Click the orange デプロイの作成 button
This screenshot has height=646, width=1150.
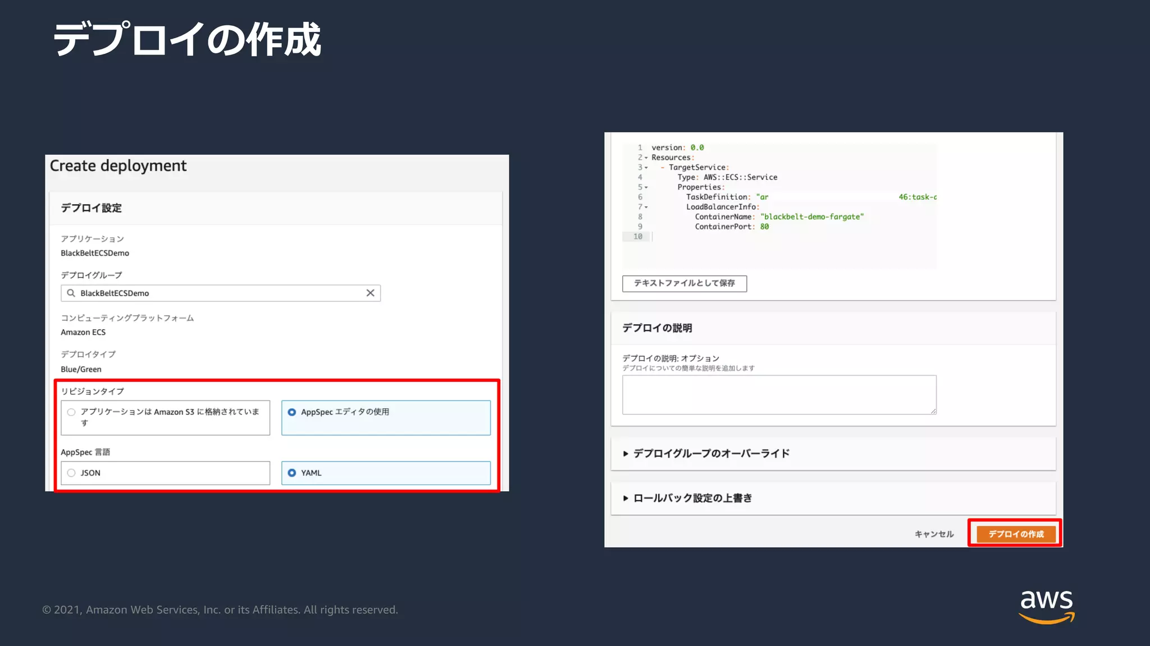click(x=1016, y=534)
